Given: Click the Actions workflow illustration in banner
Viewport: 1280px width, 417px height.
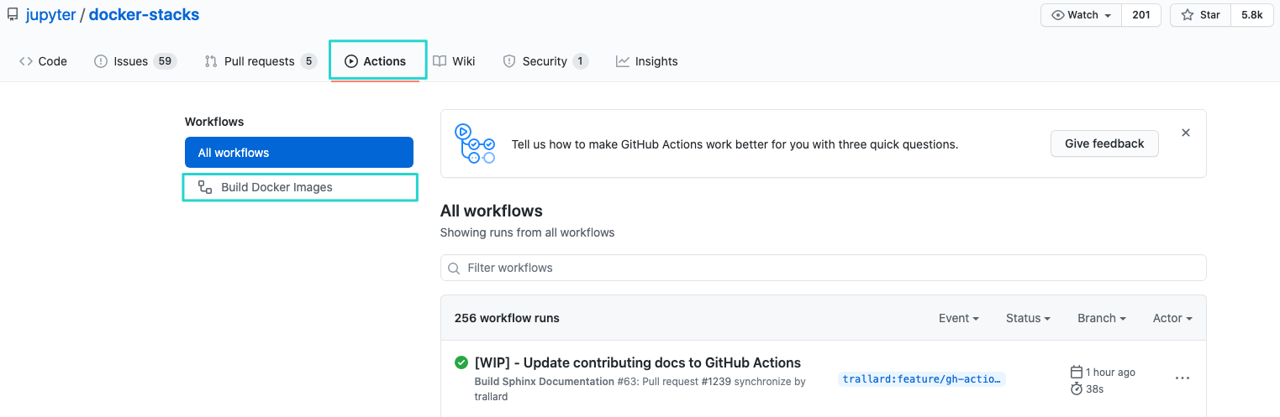Looking at the screenshot, I should point(475,143).
